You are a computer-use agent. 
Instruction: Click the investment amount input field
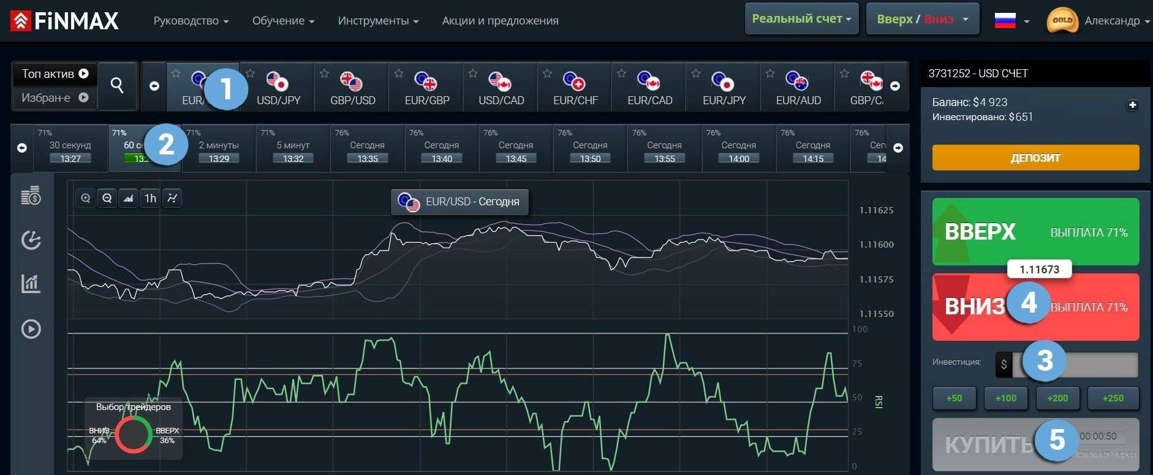1075,365
